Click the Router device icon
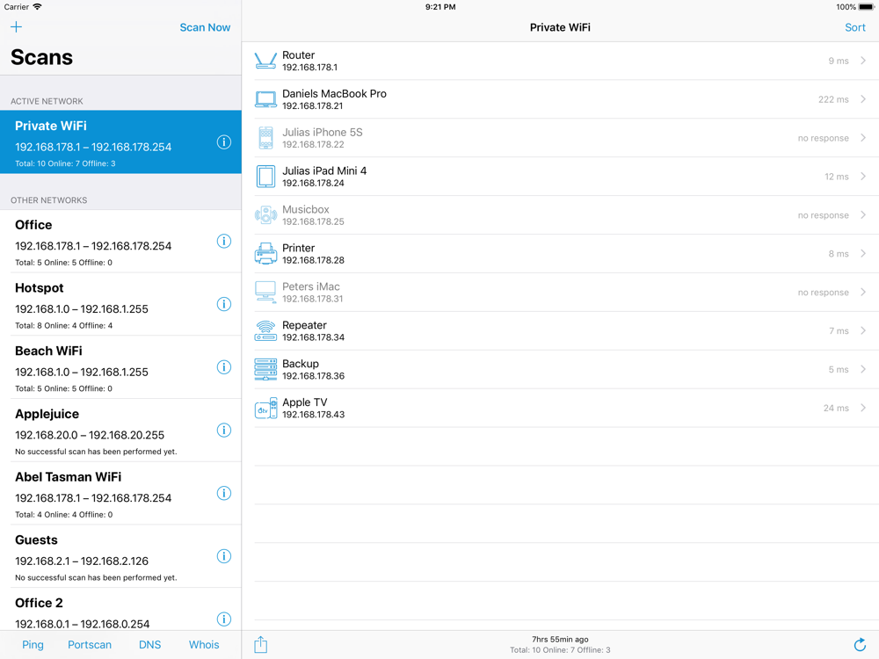This screenshot has height=659, width=879. tap(265, 61)
